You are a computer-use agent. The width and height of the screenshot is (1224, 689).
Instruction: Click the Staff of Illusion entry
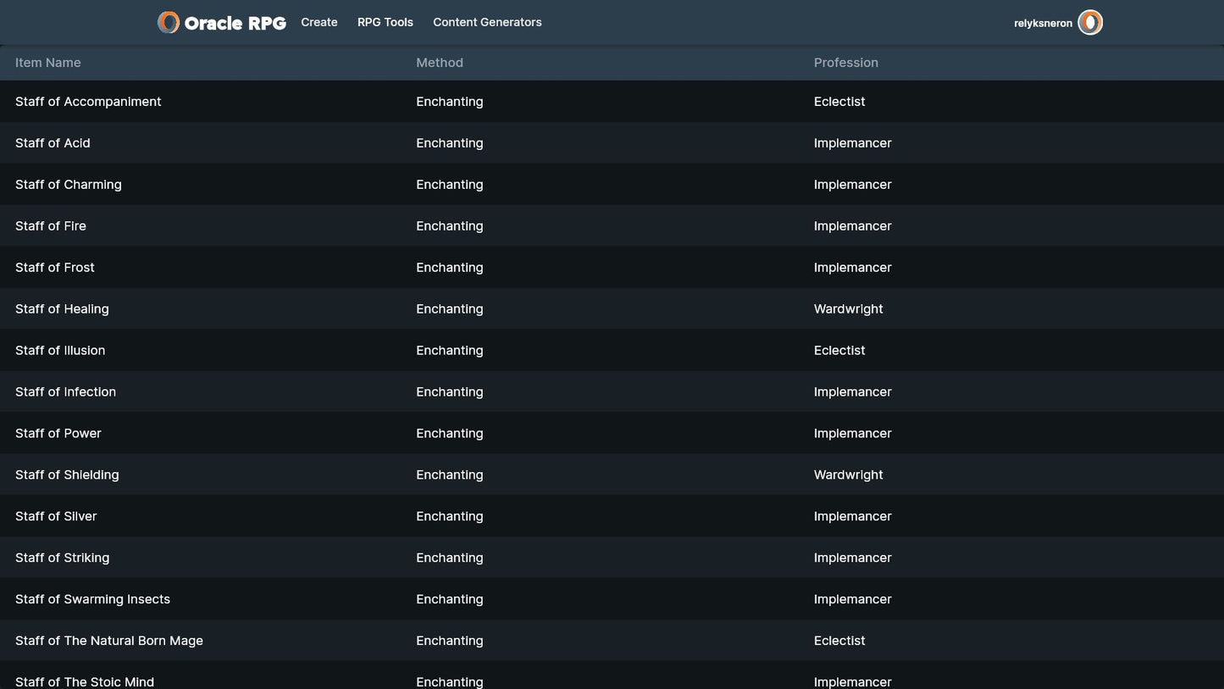coord(60,351)
